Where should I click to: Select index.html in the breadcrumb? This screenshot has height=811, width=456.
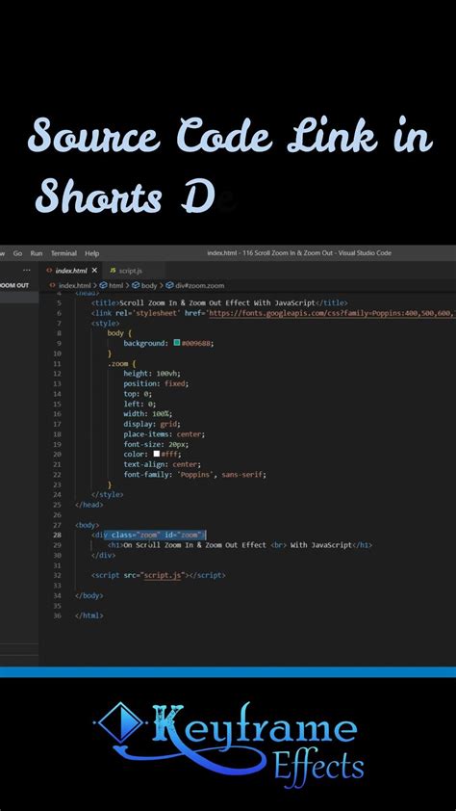pyautogui.click(x=74, y=285)
